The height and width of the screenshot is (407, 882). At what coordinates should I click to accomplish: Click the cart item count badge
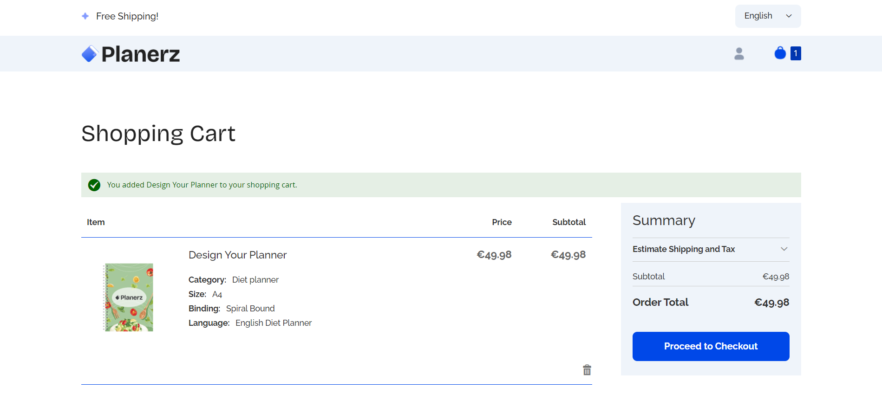tap(796, 53)
